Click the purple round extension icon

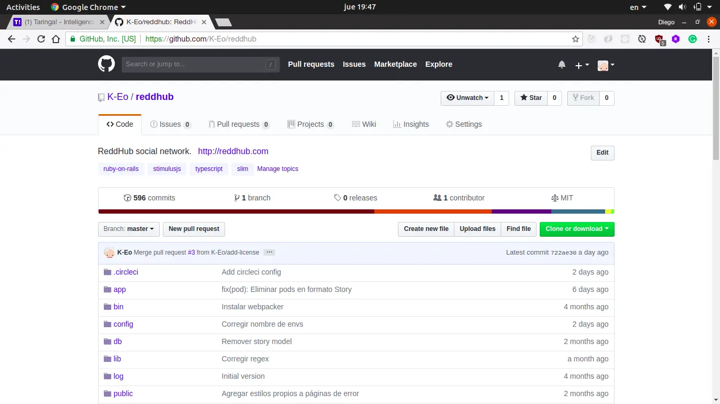click(x=676, y=39)
